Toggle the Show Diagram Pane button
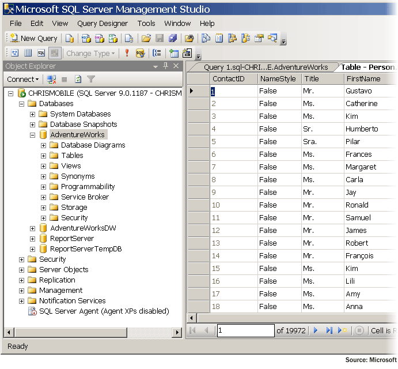398x369 pixels. tap(15, 53)
